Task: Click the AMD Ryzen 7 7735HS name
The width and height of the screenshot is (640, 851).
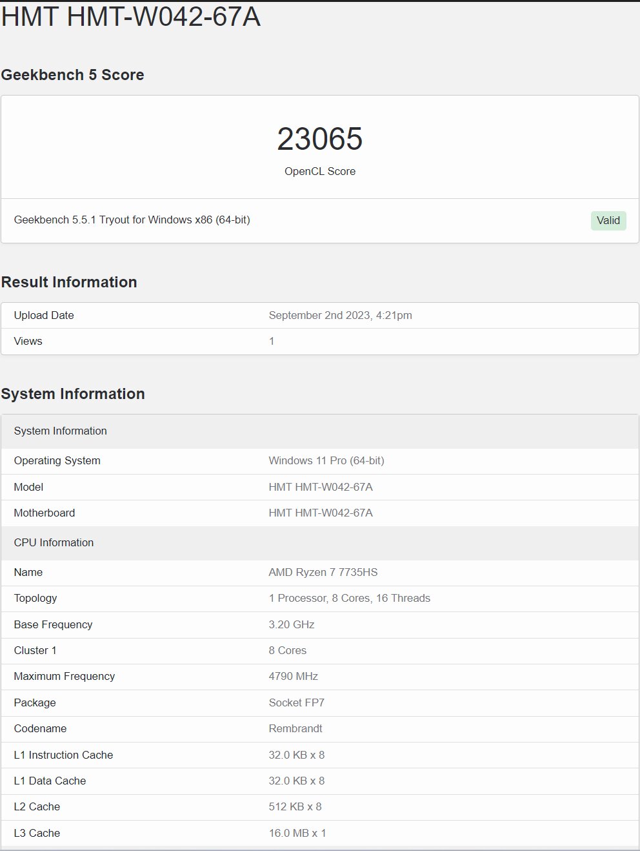Action: [323, 573]
